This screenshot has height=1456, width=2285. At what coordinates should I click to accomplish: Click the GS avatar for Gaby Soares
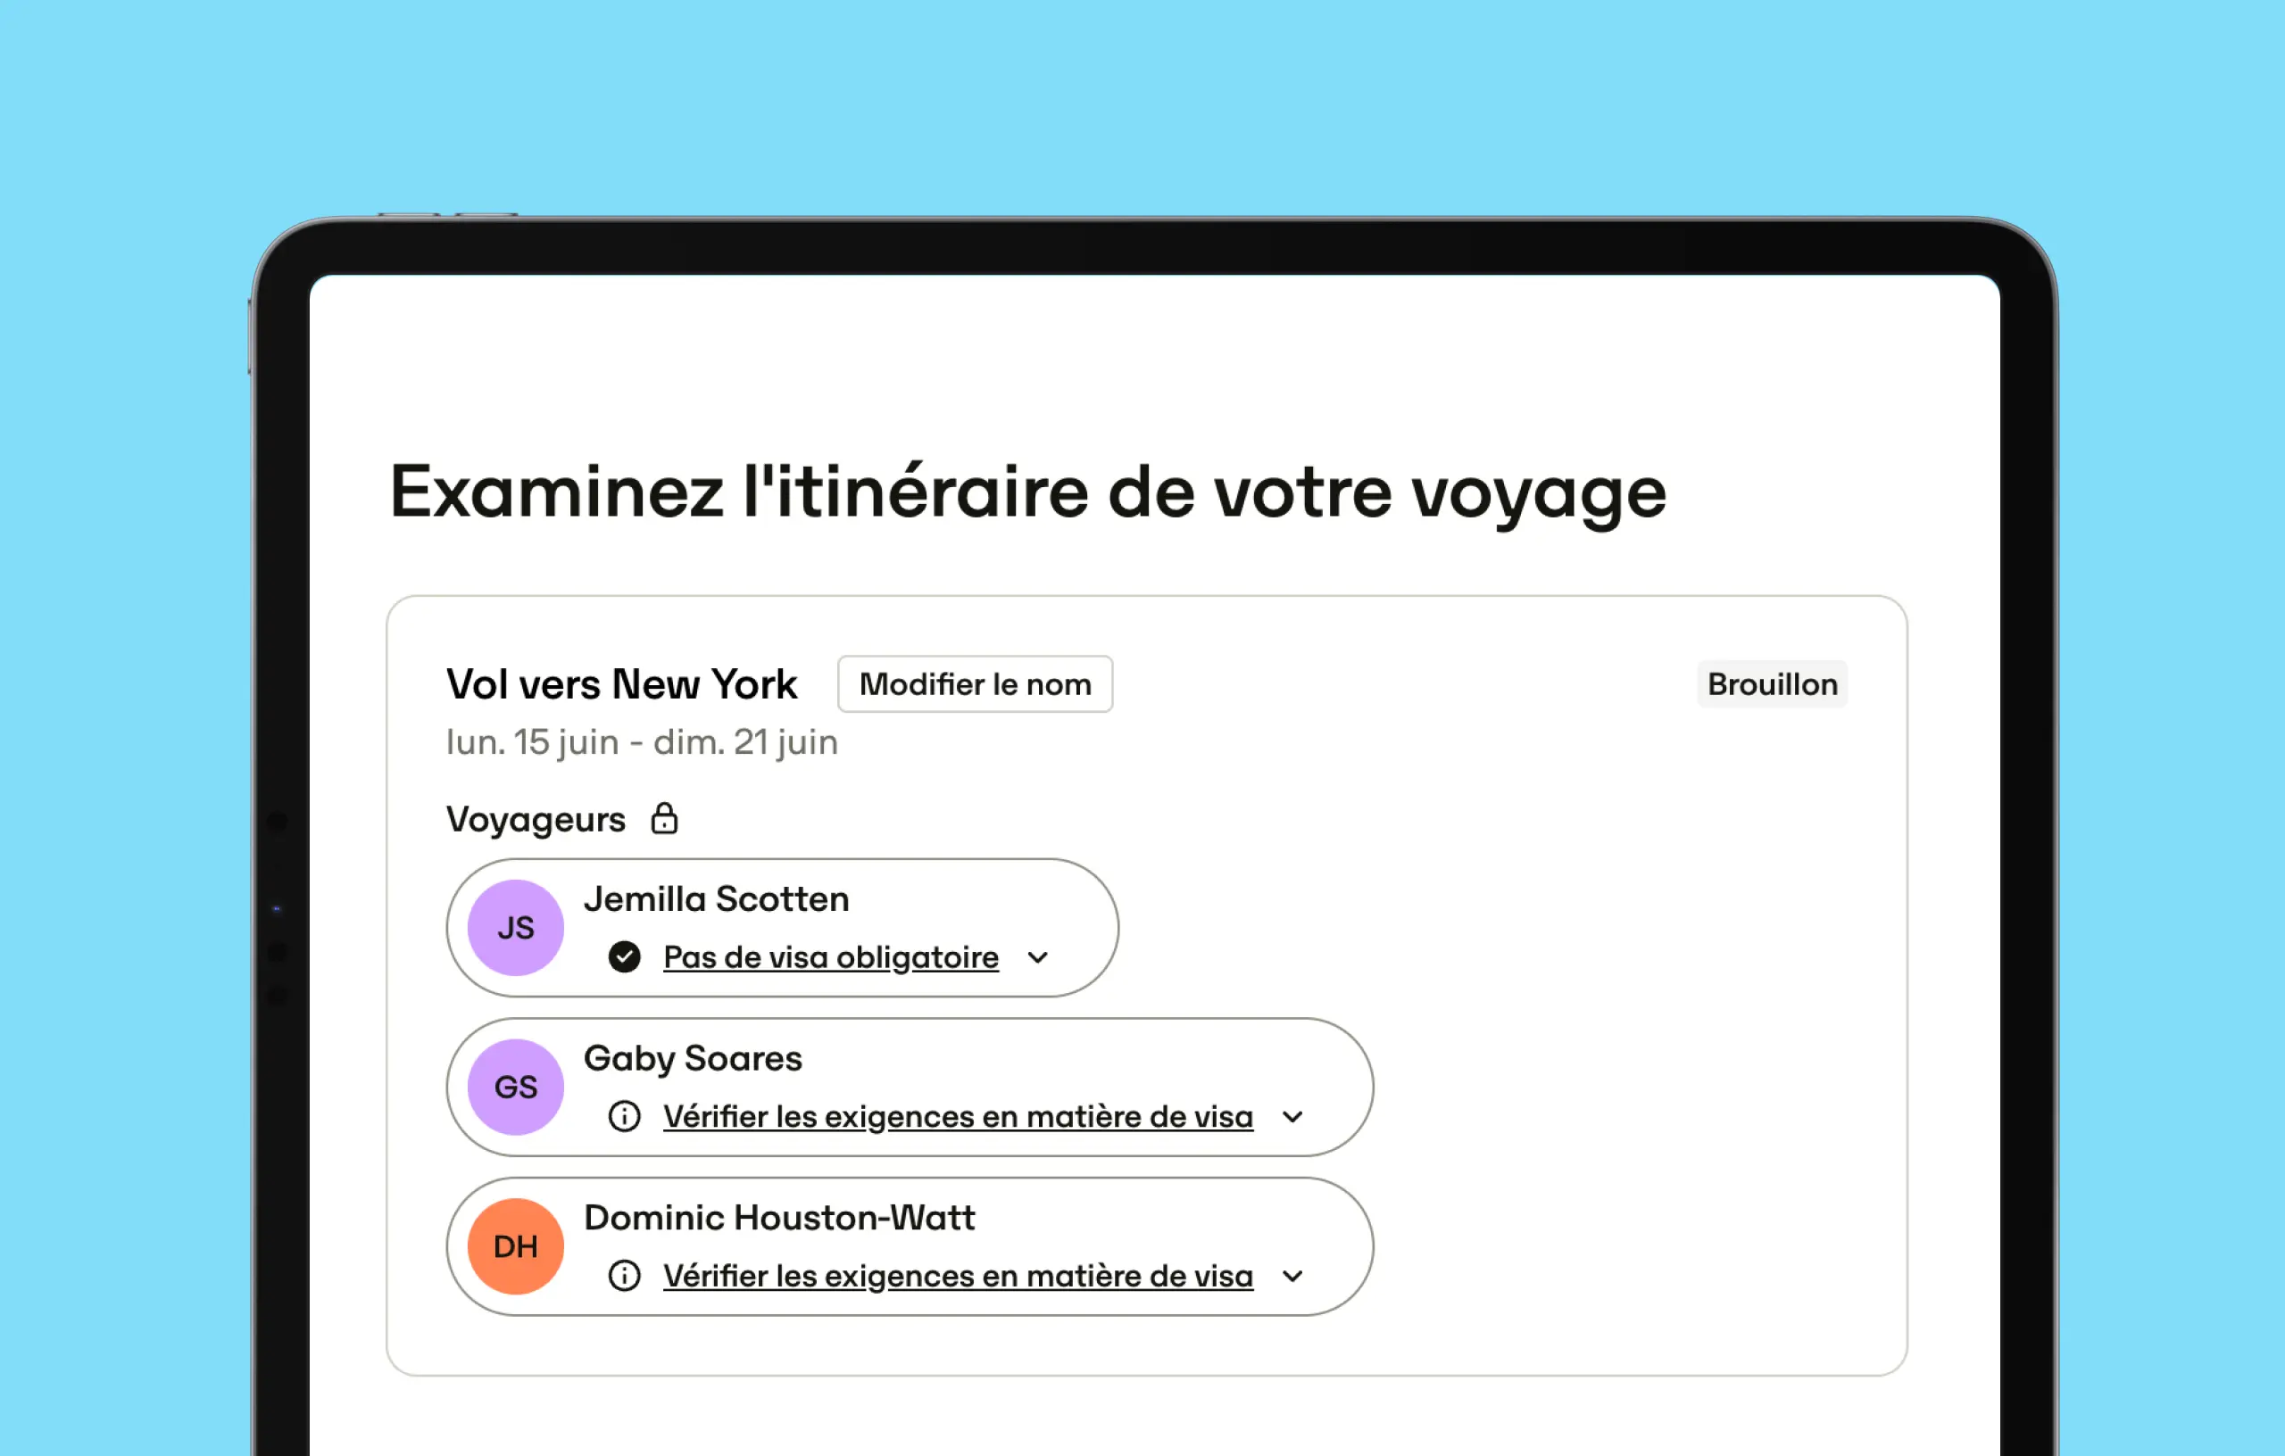click(x=516, y=1087)
